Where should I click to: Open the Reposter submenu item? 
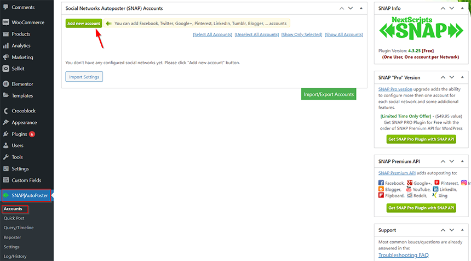click(12, 237)
